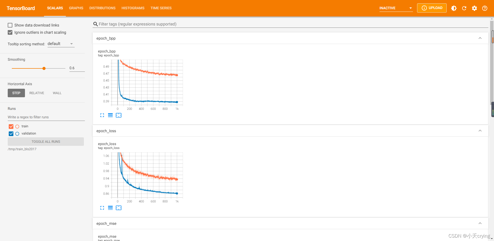Switch to the GRAPHS tab

pyautogui.click(x=76, y=8)
